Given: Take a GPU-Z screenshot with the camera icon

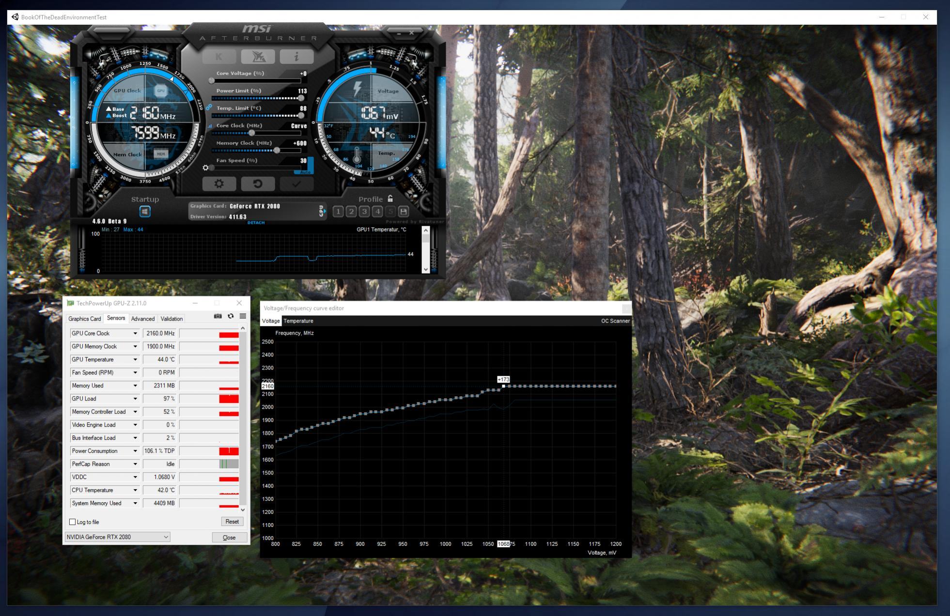Looking at the screenshot, I should 218,316.
